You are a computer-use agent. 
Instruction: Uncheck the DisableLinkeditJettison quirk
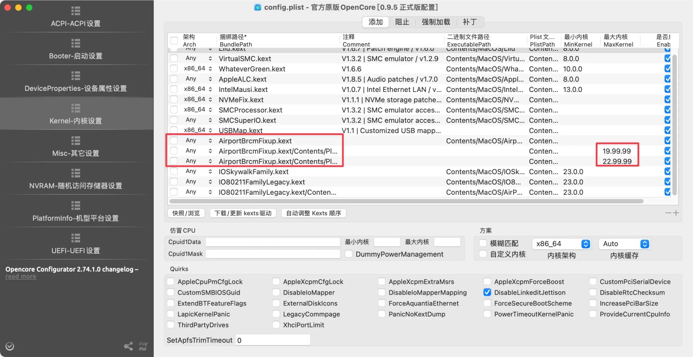pyautogui.click(x=487, y=292)
